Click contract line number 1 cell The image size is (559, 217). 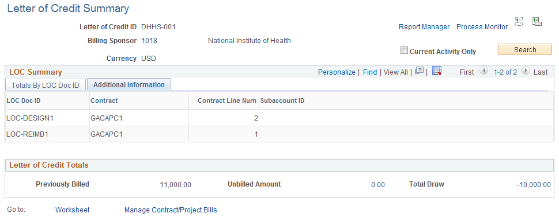[224, 134]
